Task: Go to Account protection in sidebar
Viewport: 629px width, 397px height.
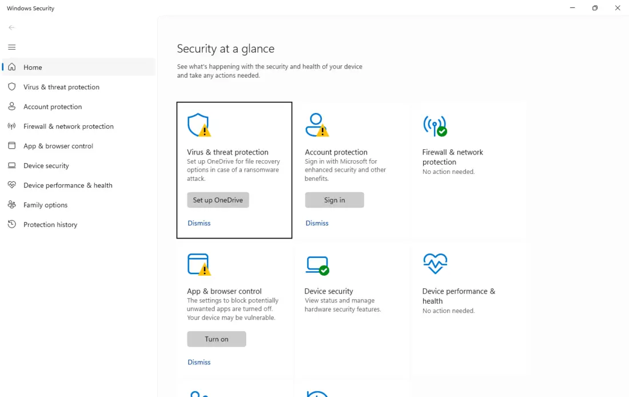Action: tap(79, 106)
